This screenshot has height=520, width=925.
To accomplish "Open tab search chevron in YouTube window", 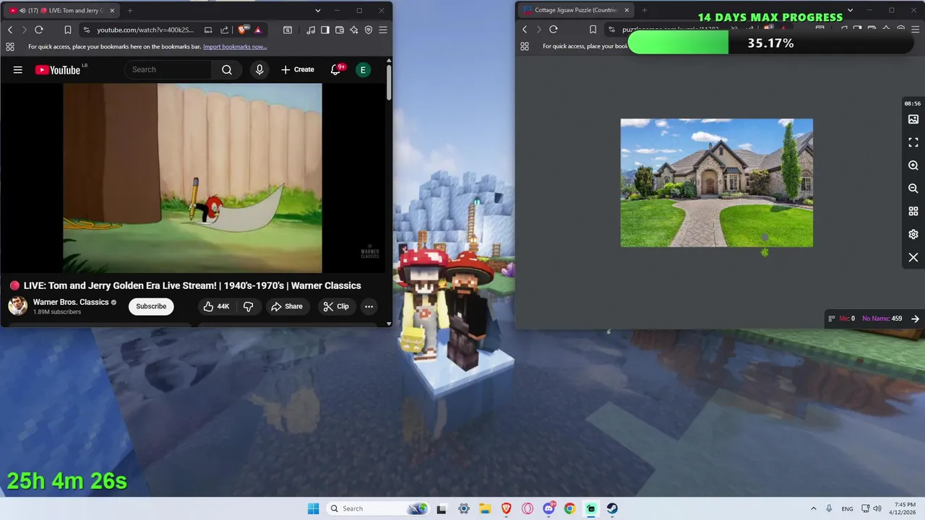I will (317, 10).
